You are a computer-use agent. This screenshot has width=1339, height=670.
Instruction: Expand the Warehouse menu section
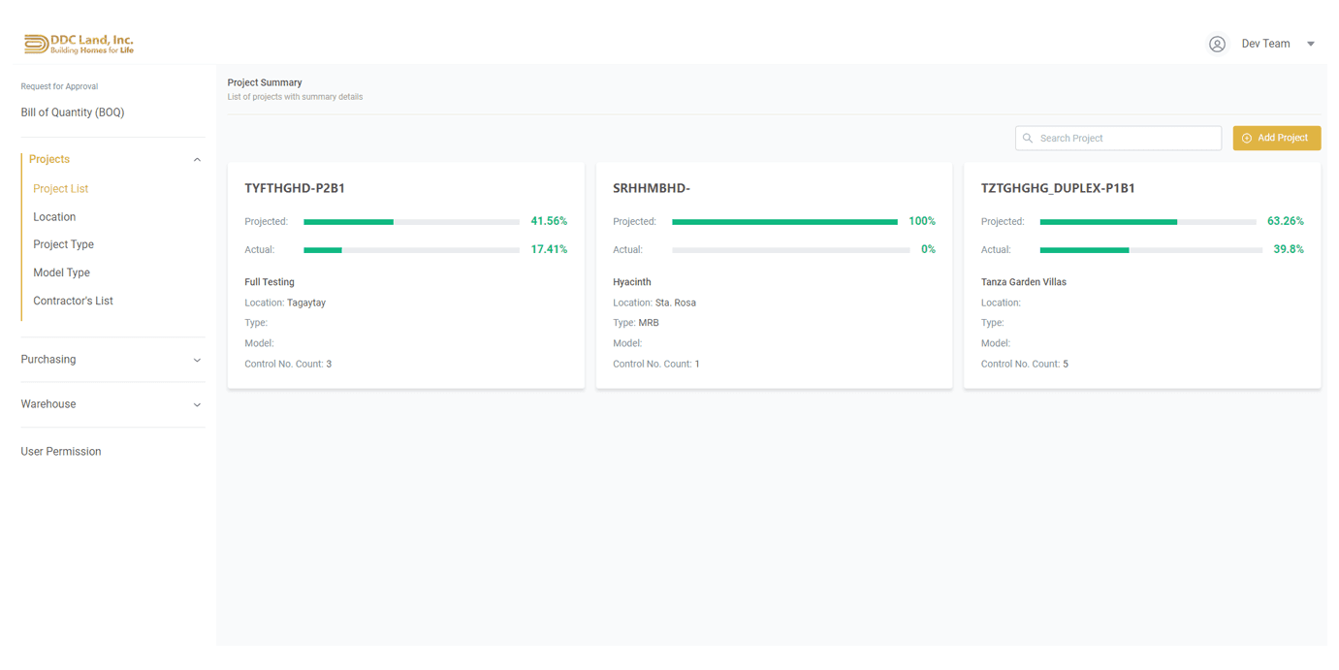197,404
